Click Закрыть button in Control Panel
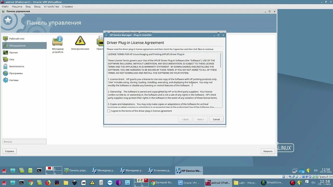The height and width of the screenshot is (187, 333). pyautogui.click(x=268, y=151)
